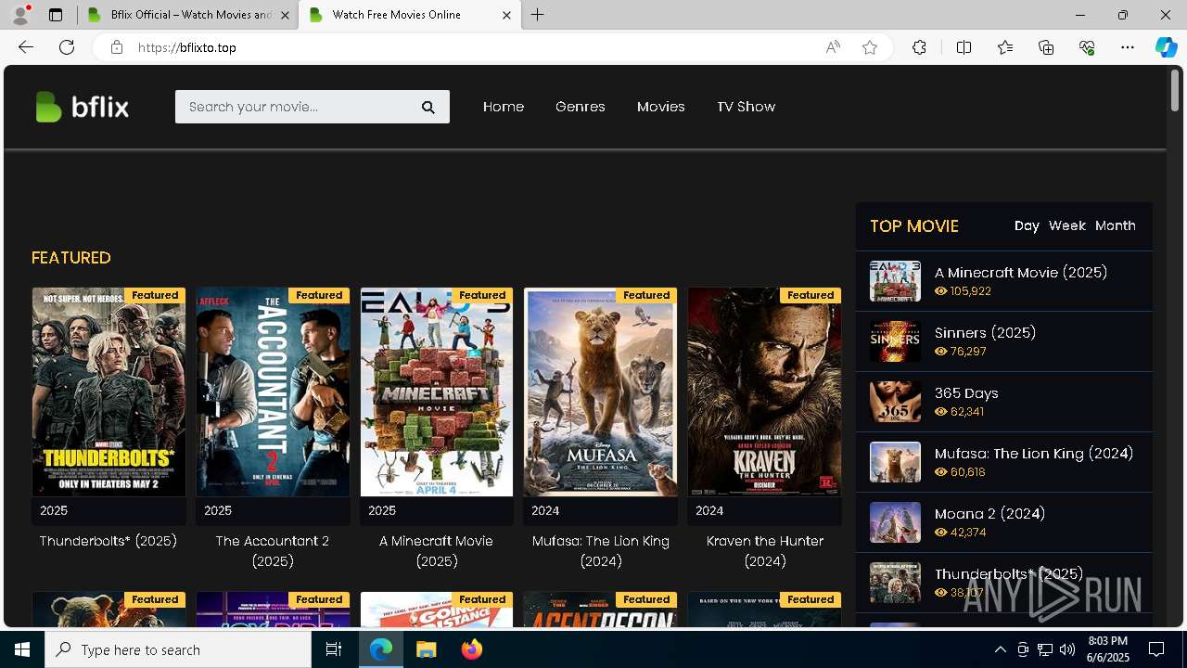1187x668 pixels.
Task: Open a new tab with plus
Action: coord(538,15)
